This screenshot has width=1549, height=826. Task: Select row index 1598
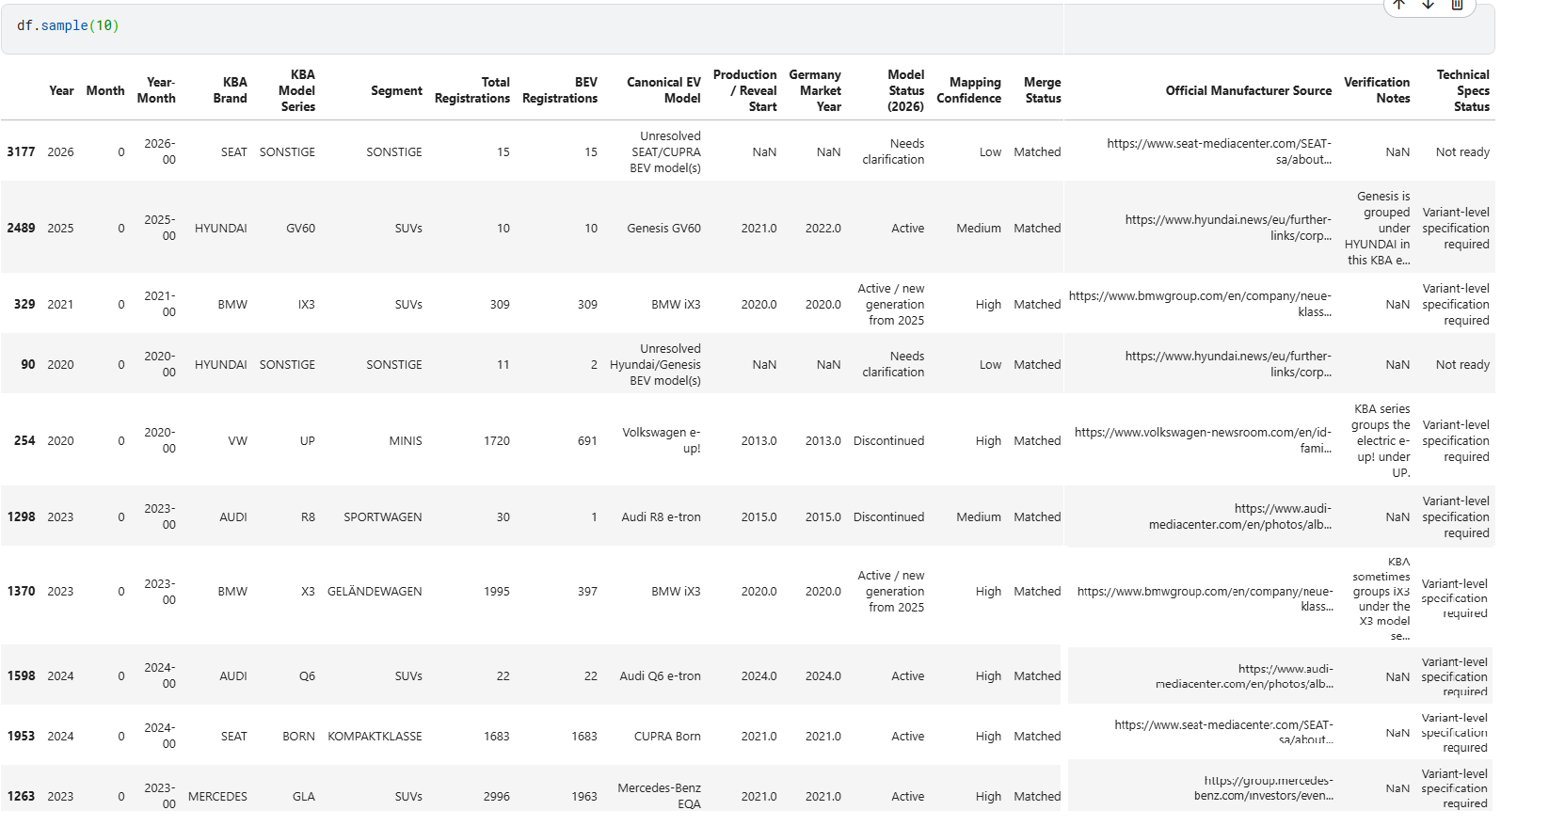point(21,675)
